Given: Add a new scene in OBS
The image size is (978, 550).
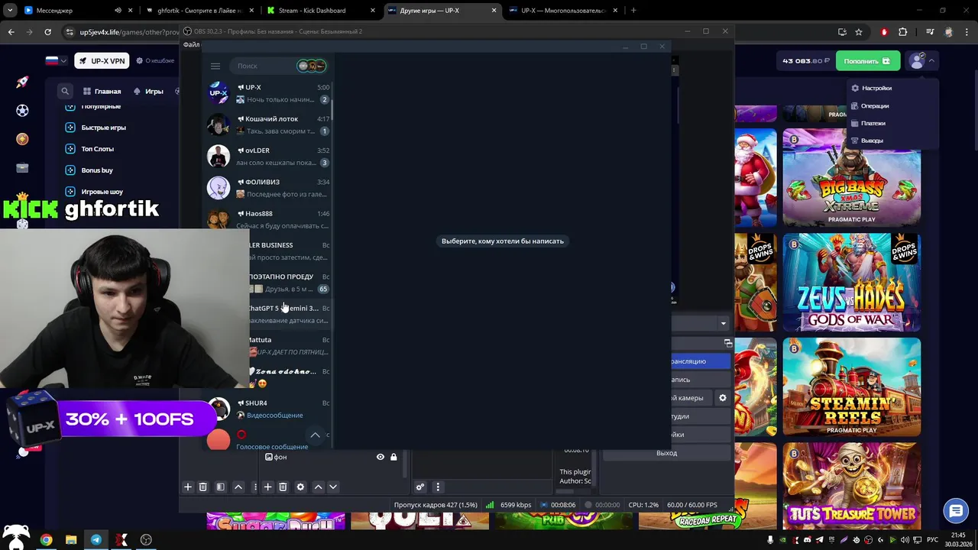Looking at the screenshot, I should click(x=188, y=487).
